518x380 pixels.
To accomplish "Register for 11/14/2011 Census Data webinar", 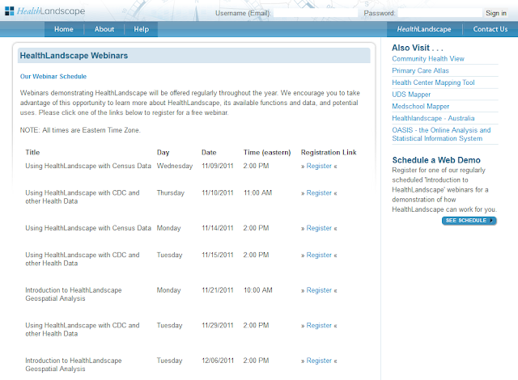I will 319,228.
